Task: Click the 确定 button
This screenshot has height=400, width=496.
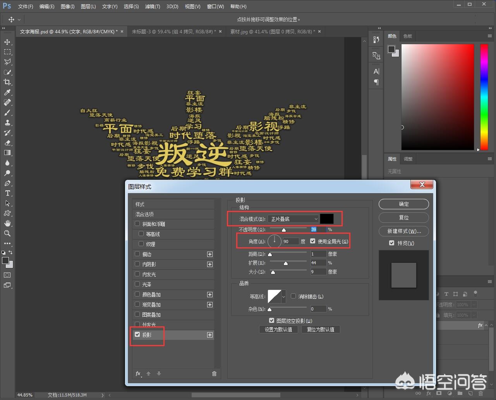Action: pos(403,204)
